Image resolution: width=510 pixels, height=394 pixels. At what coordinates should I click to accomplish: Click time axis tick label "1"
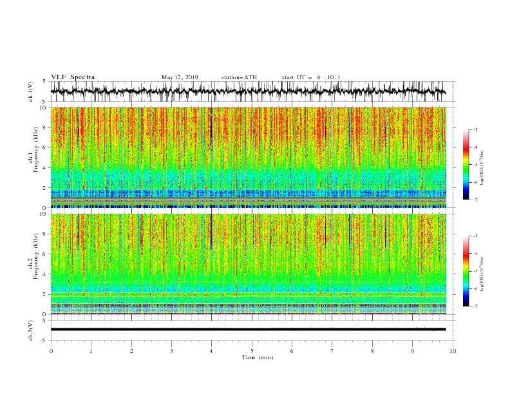point(91,351)
